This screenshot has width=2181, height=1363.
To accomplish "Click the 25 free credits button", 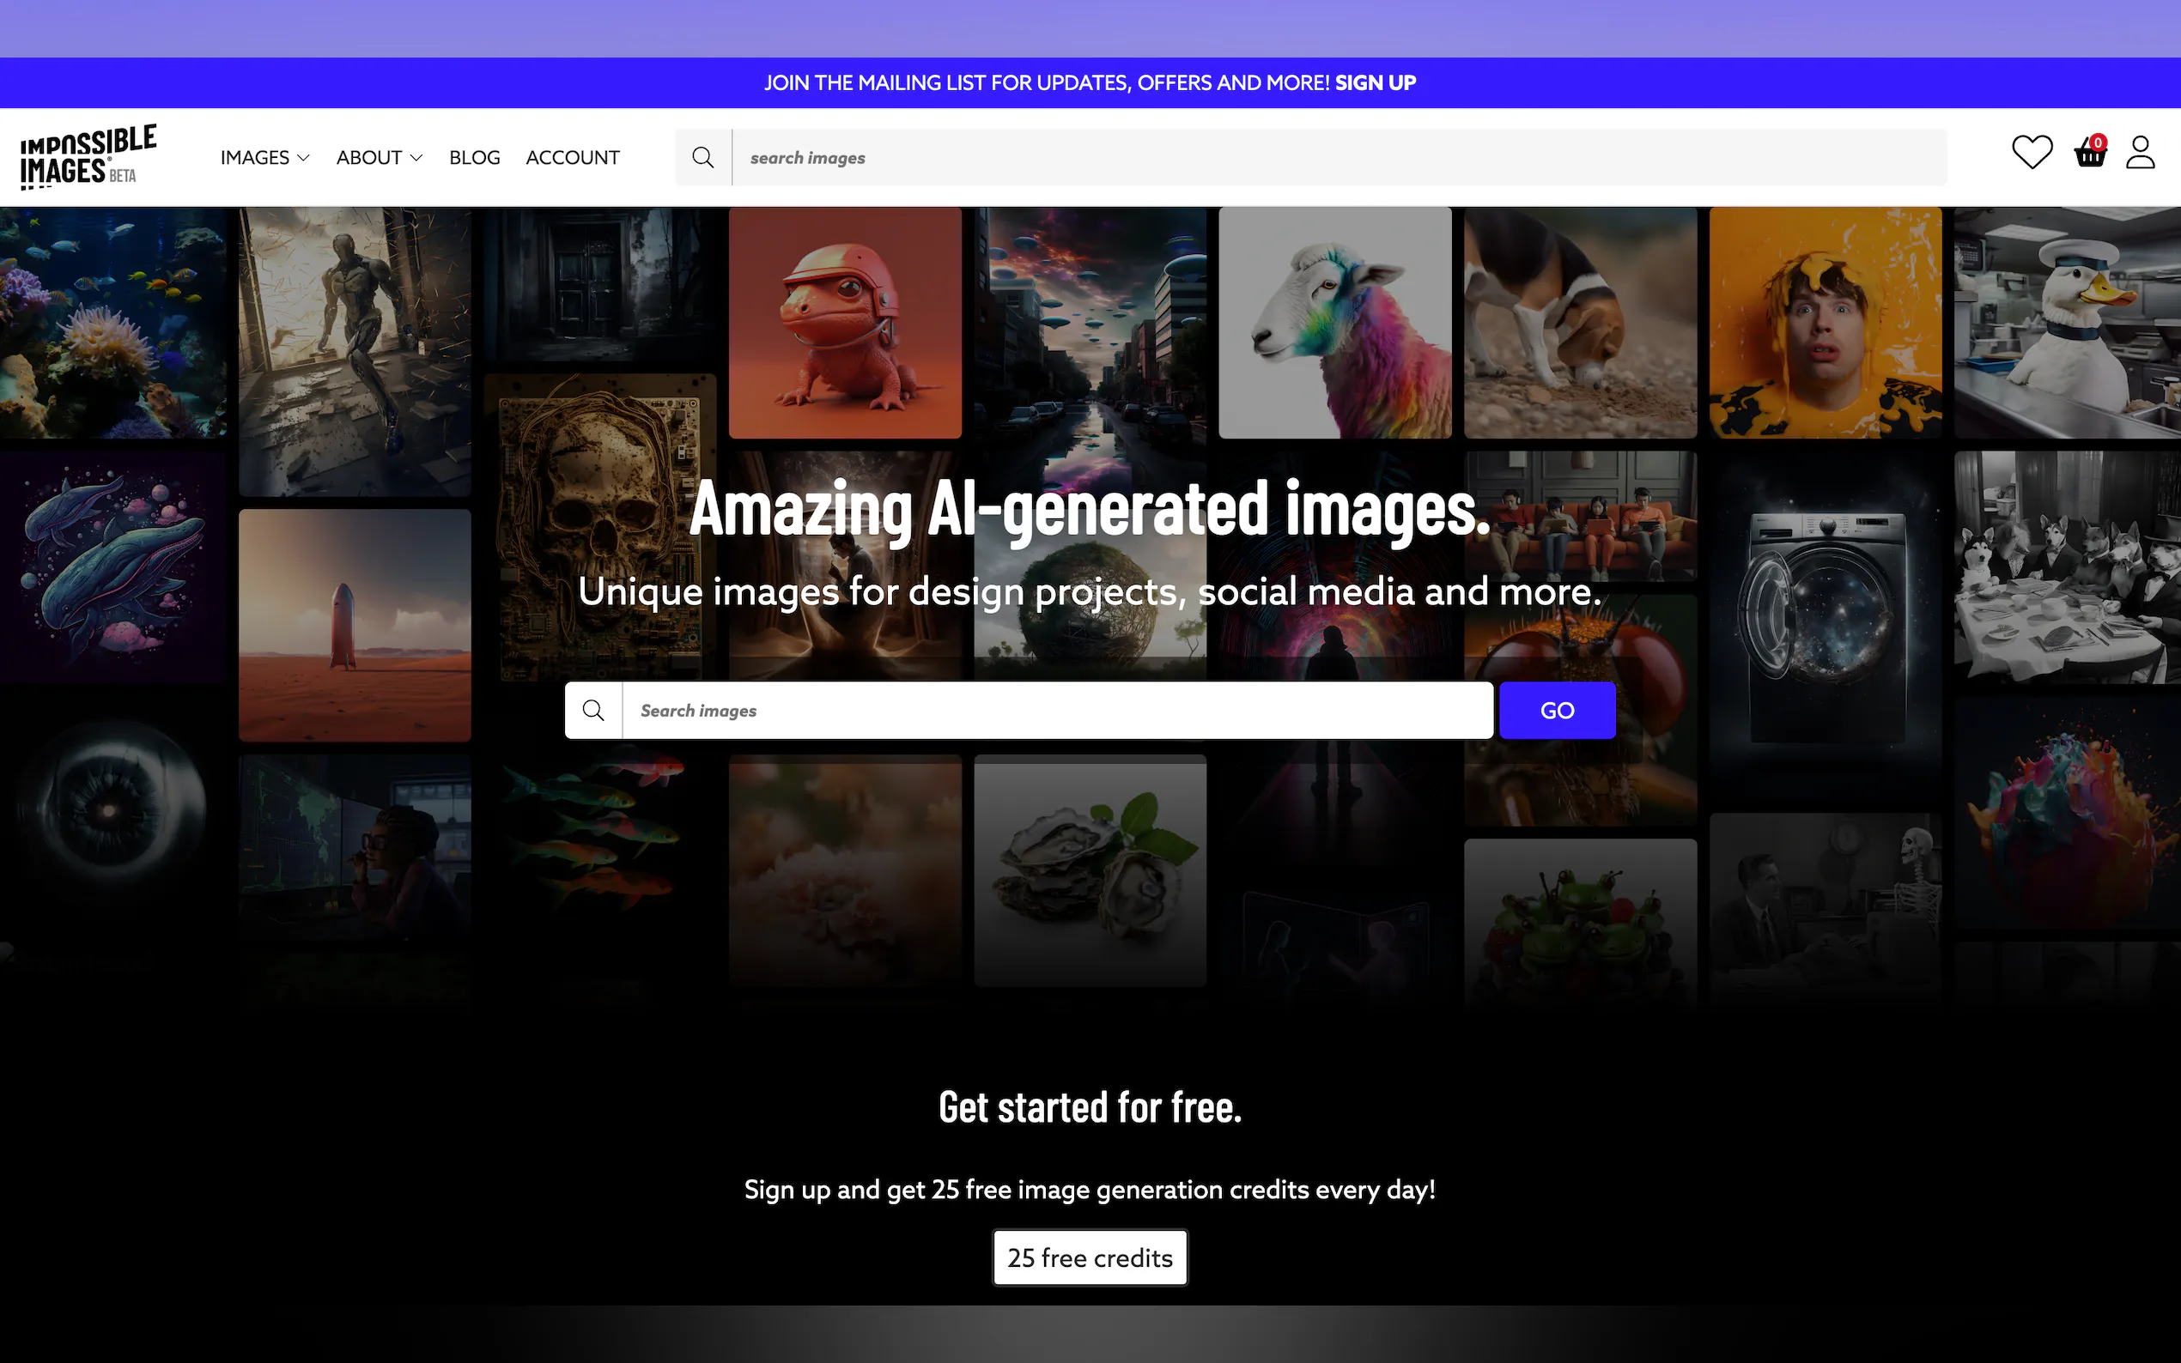I will (1089, 1257).
